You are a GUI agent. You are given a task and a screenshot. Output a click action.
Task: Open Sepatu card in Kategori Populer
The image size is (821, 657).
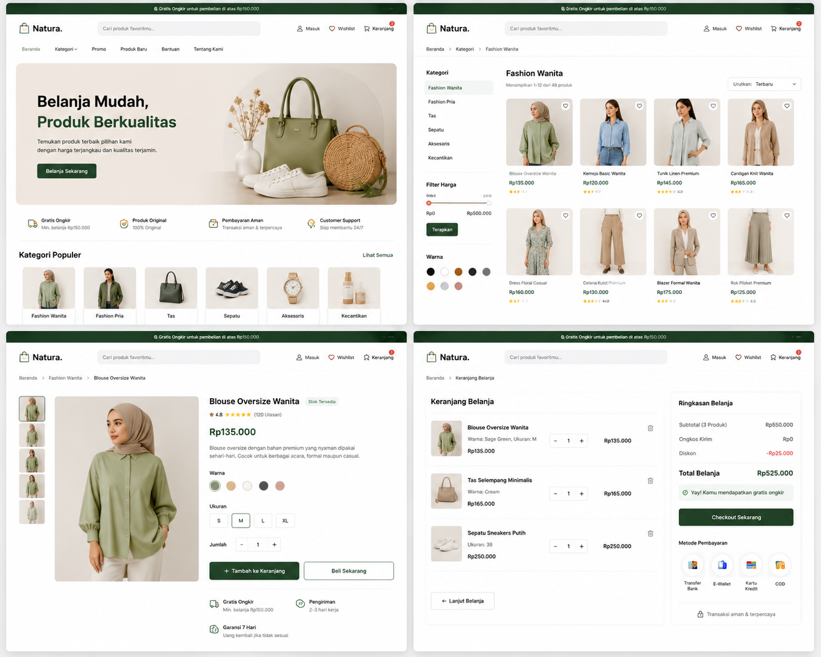(x=232, y=295)
